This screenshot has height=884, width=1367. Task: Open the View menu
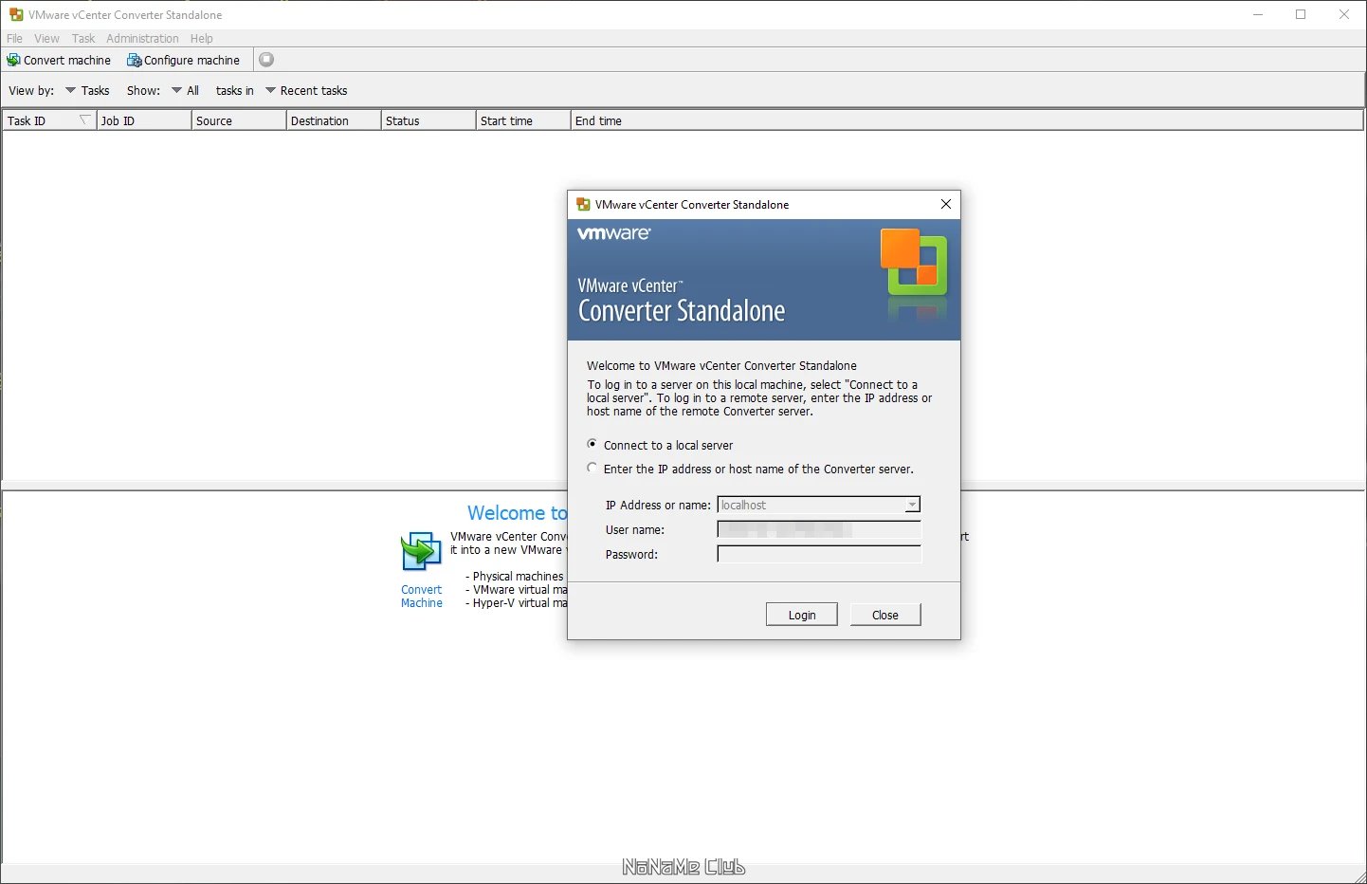tap(46, 39)
